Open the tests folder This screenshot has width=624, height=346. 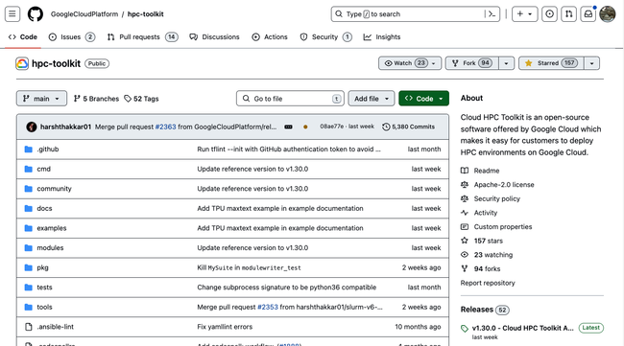click(44, 288)
